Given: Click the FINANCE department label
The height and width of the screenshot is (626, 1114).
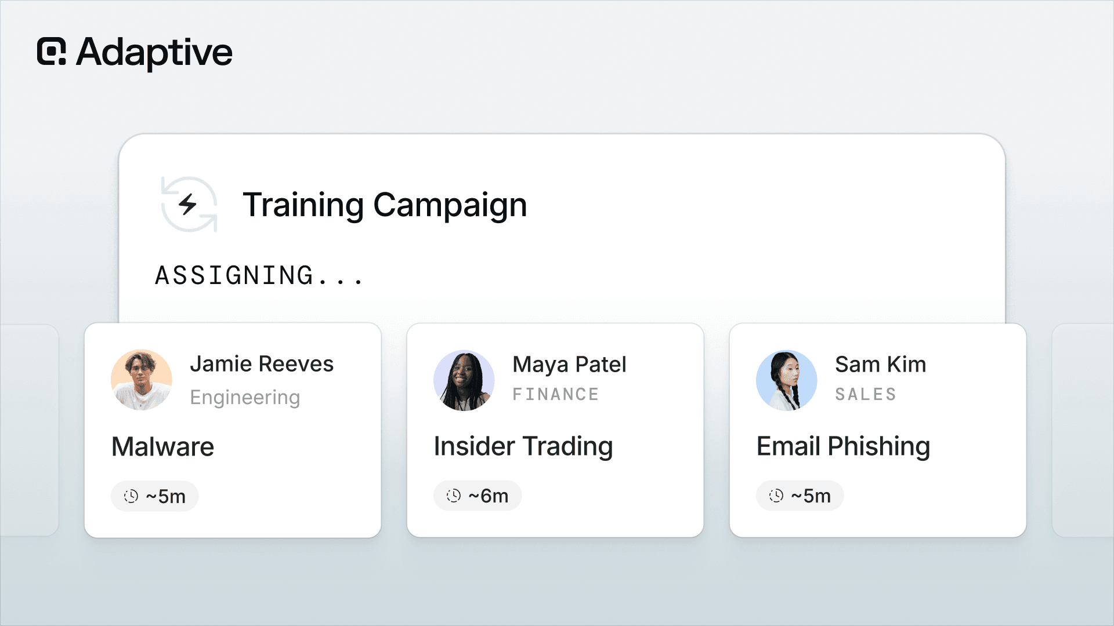Looking at the screenshot, I should click(x=555, y=394).
